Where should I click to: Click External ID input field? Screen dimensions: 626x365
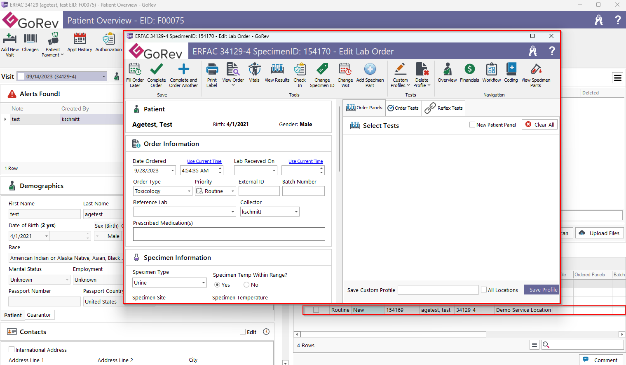pos(259,191)
